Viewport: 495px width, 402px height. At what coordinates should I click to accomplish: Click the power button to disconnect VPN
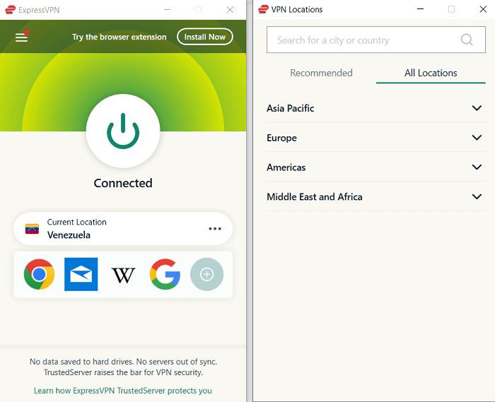(x=123, y=131)
